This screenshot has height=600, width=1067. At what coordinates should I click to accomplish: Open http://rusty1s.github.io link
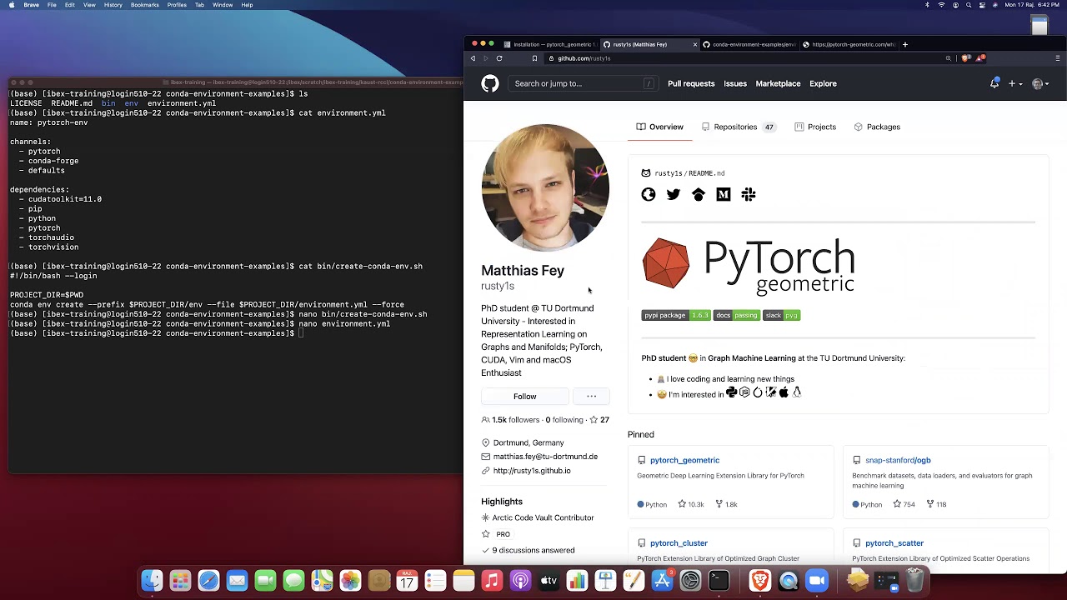[532, 471]
